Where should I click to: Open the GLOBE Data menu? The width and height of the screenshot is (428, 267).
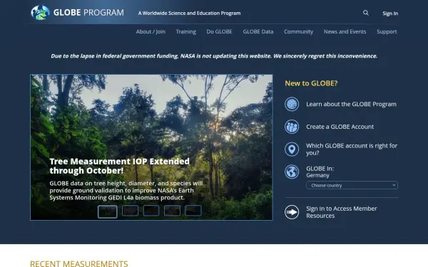coord(258,31)
